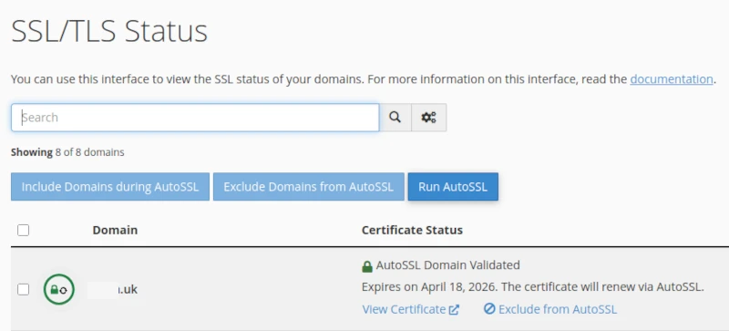Check the checkbox for the .uk domain row
The image size is (729, 331).
(24, 290)
